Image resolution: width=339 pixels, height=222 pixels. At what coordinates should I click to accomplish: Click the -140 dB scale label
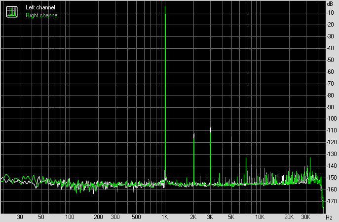click(332, 166)
